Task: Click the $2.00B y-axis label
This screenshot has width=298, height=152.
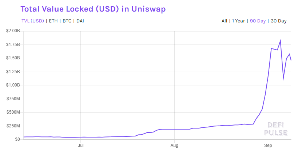Action: [x=13, y=31]
